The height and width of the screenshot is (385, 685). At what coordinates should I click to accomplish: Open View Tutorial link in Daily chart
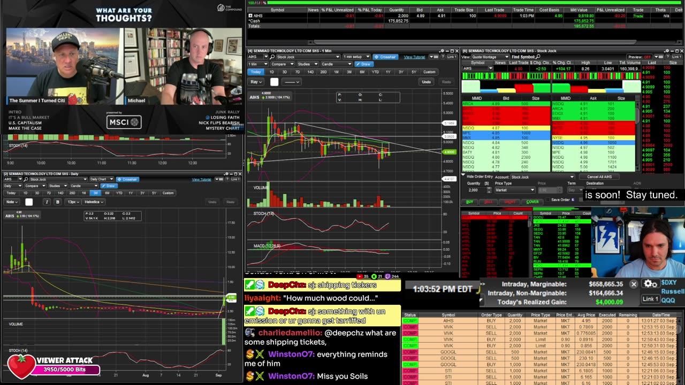coord(202,179)
